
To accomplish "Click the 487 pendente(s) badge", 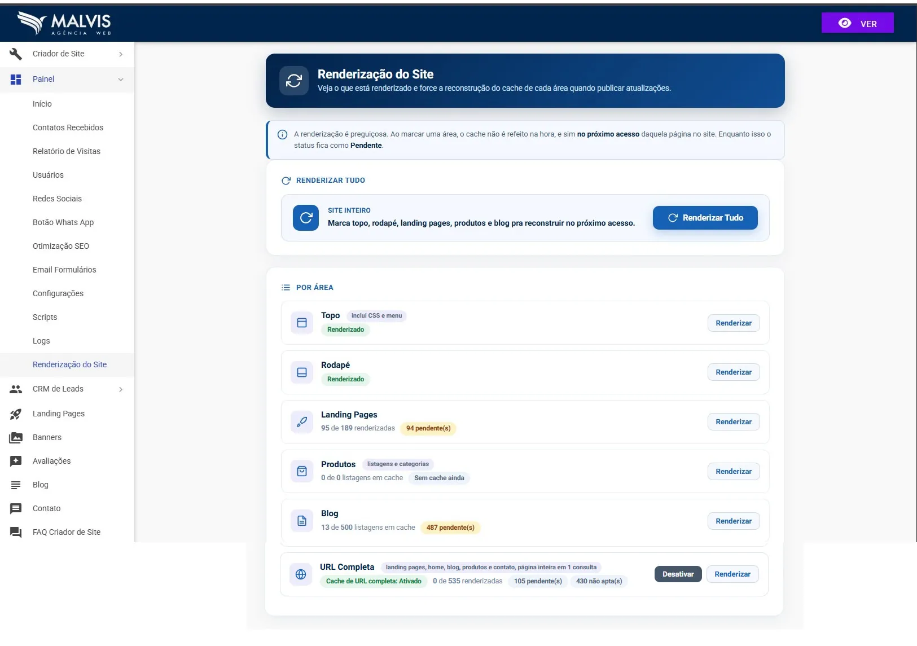I will 450,528.
